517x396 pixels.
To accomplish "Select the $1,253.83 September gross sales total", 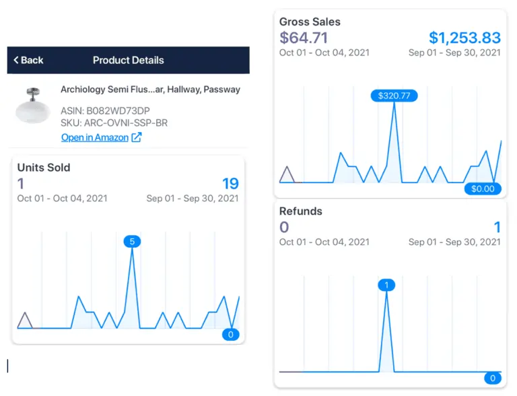I will pos(464,38).
